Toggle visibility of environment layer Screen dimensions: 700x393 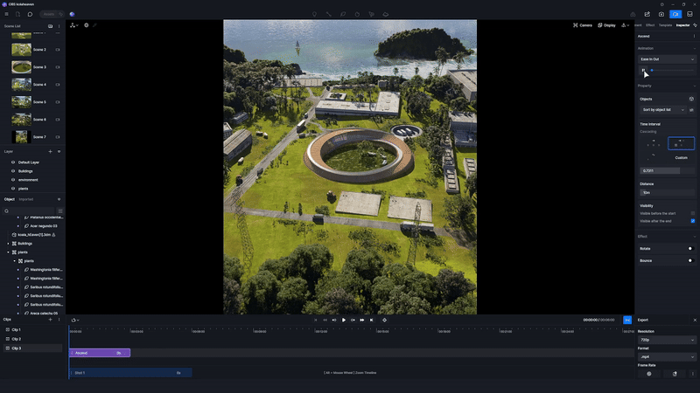click(x=13, y=180)
